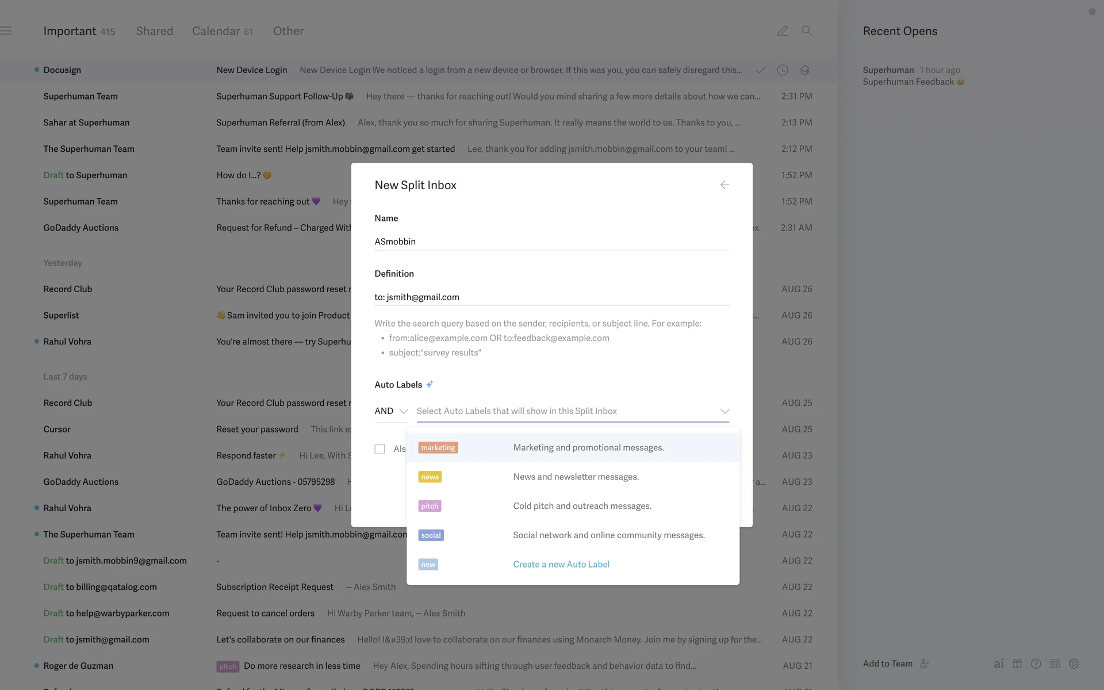Open the AI assistant icon
1104x690 pixels.
[x=999, y=664]
